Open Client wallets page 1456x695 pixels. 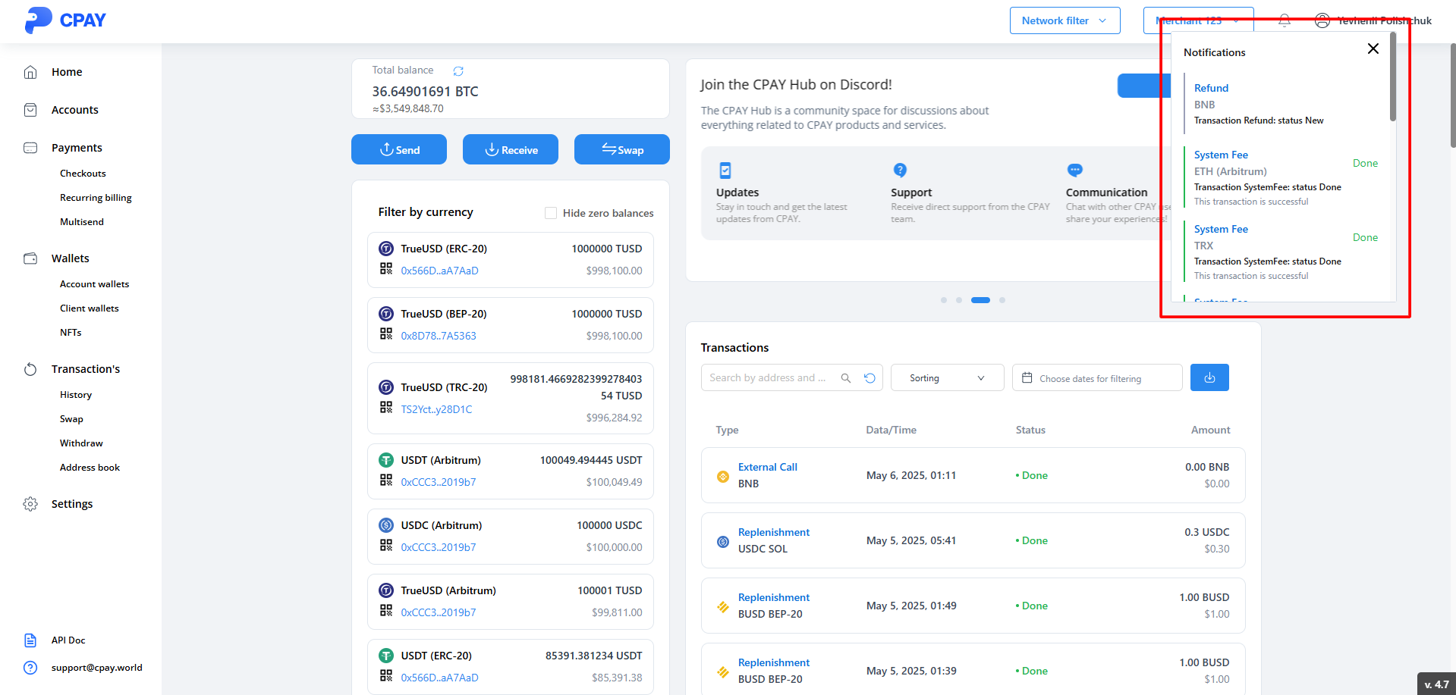[90, 308]
